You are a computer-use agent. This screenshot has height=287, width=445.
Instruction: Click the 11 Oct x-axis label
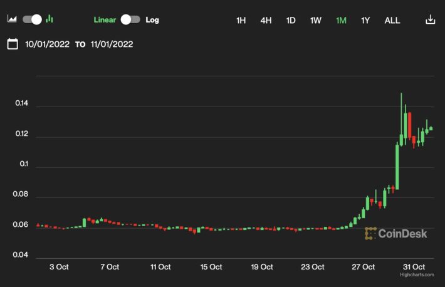[x=160, y=267]
